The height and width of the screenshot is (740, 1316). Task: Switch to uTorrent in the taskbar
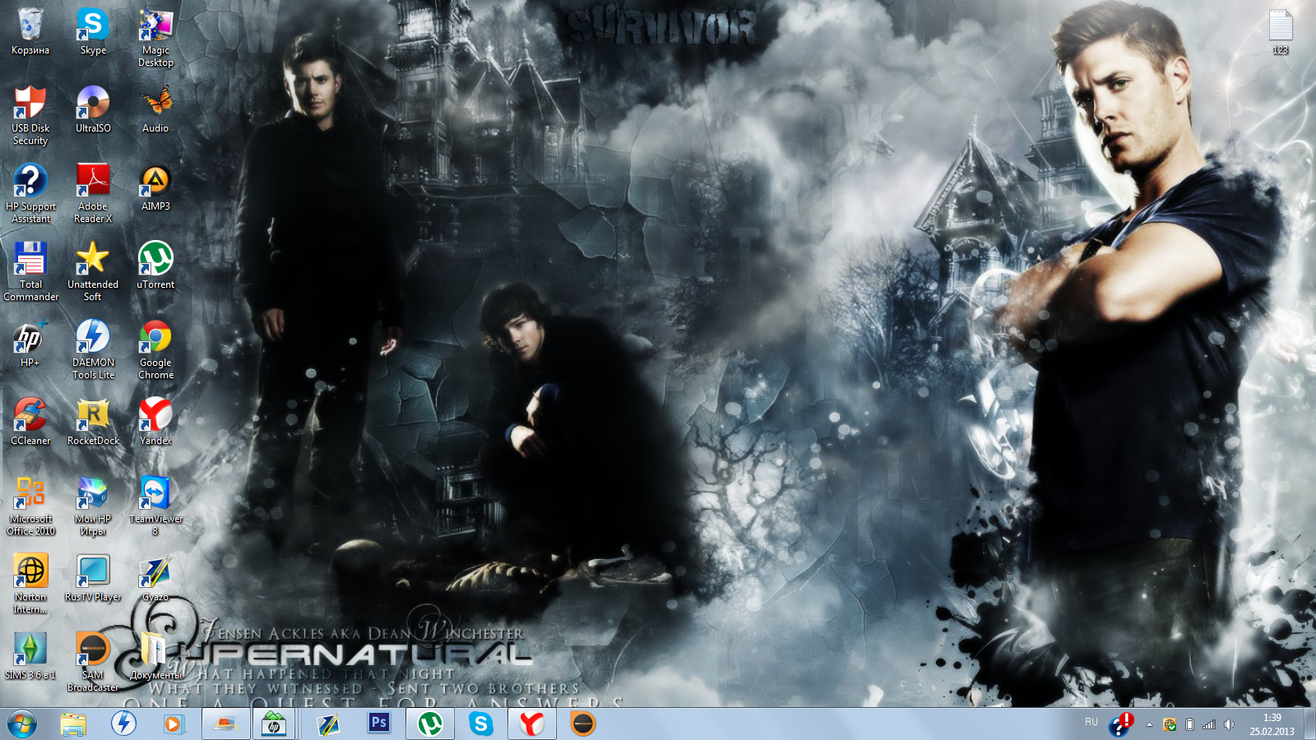[429, 724]
